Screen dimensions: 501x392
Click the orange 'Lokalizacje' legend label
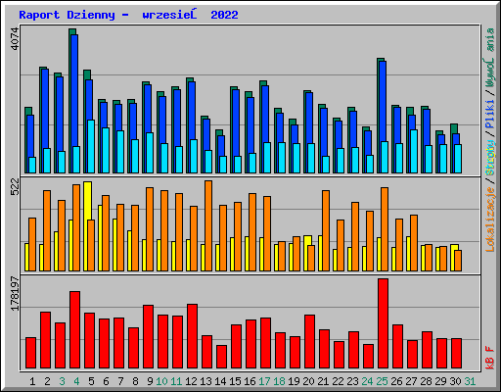490,219
